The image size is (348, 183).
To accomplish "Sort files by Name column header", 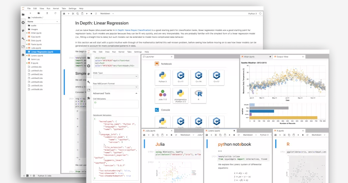I will coord(43,22).
